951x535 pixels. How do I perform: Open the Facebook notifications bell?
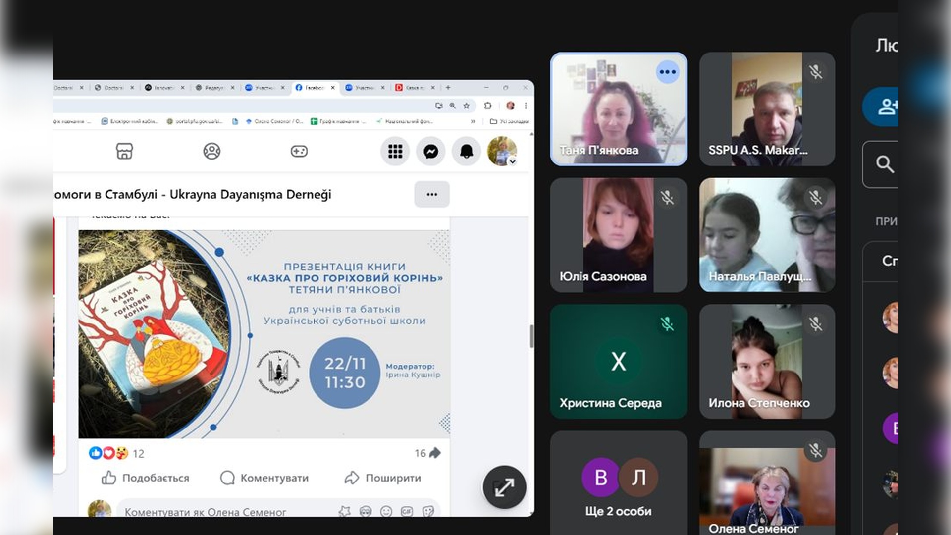(x=466, y=151)
